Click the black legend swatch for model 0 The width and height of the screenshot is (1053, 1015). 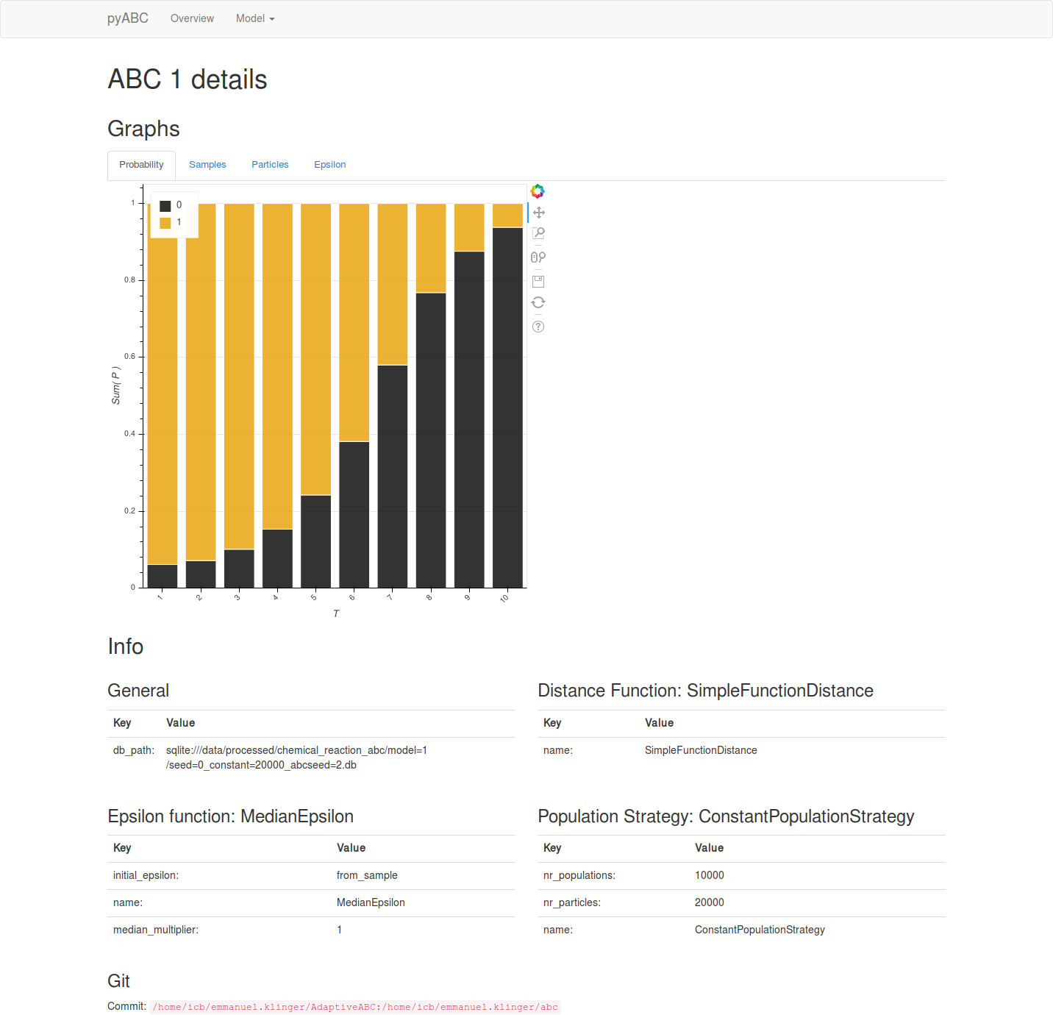tap(165, 206)
